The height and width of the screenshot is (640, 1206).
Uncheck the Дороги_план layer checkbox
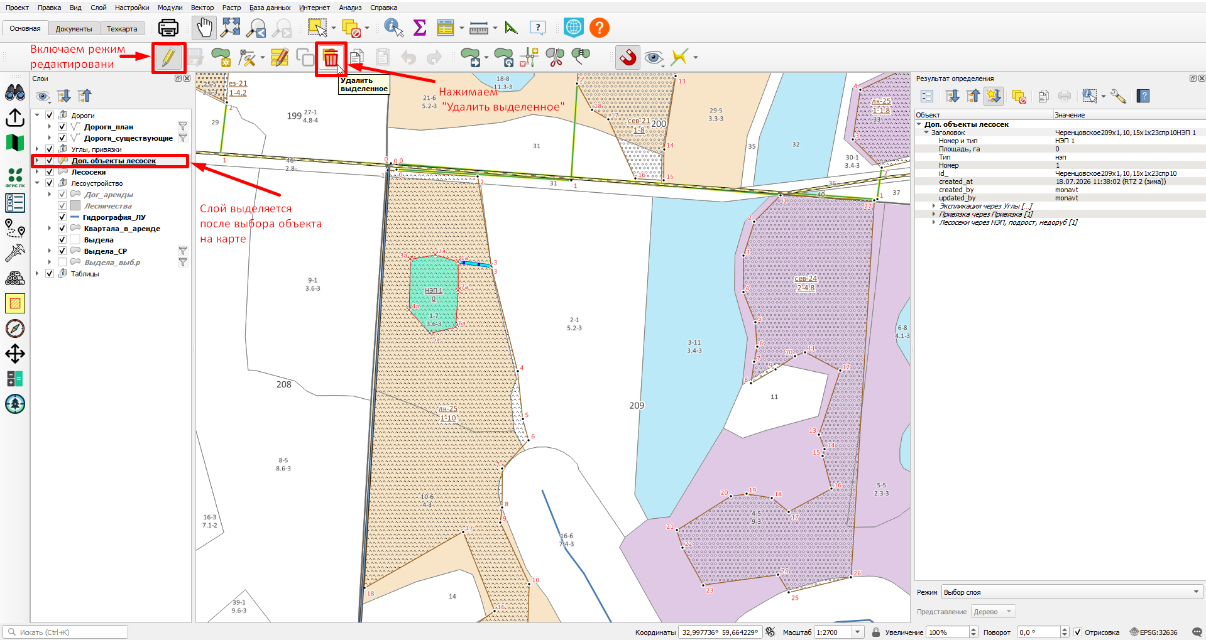click(62, 127)
